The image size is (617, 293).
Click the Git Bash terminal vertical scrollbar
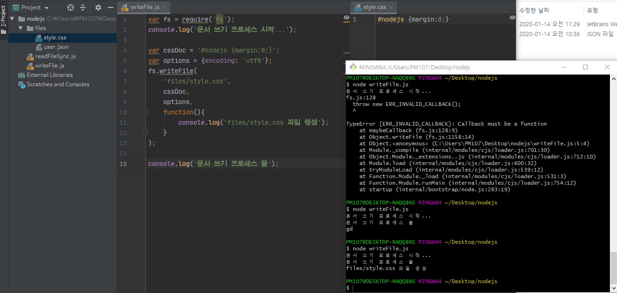613,267
